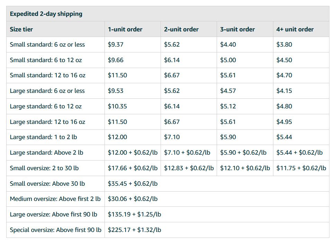
Task: Click the 2-unit order column header
Action: (x=181, y=29)
